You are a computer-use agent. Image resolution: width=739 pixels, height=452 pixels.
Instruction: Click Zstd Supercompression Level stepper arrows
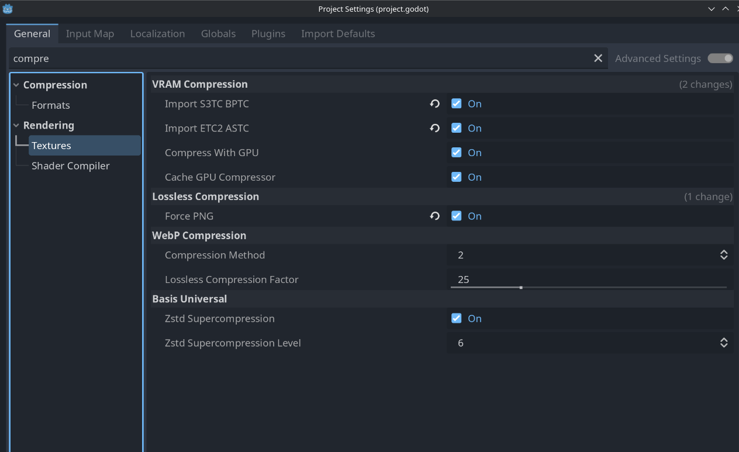pos(724,343)
